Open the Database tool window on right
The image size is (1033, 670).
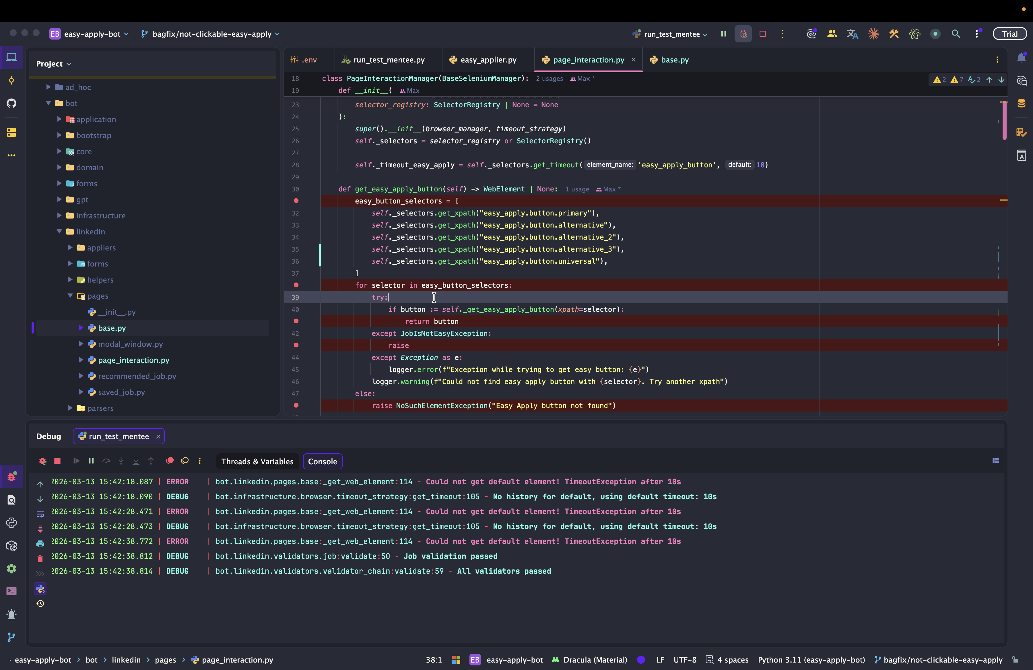click(x=1021, y=103)
